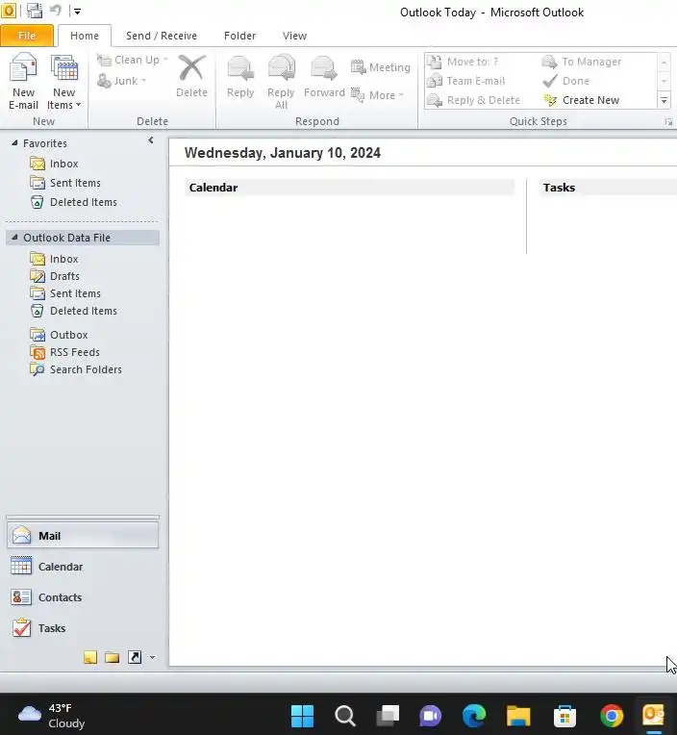Open Google Chrome from the taskbar

[x=612, y=716]
